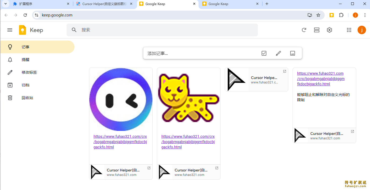The image size is (370, 190).
Task: Open the Chrome three-dot menu
Action: coord(365,15)
